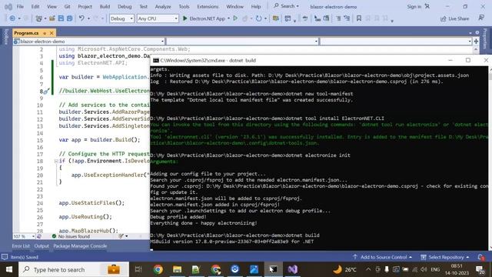Image resolution: width=492 pixels, height=277 pixels.
Task: Toggle pin on Program.cs tab
Action: 45,33
